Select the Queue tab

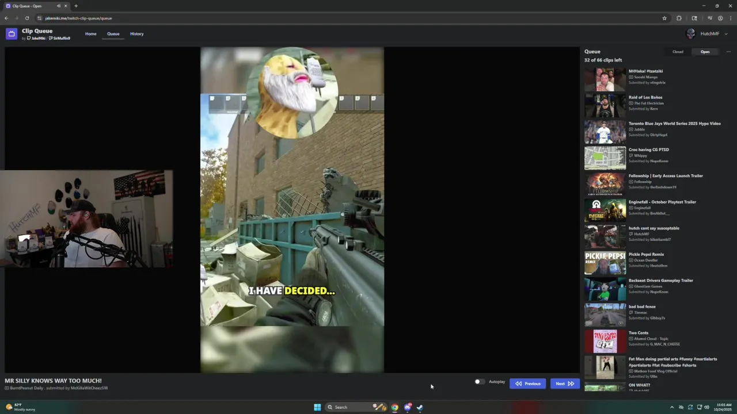[x=113, y=34]
